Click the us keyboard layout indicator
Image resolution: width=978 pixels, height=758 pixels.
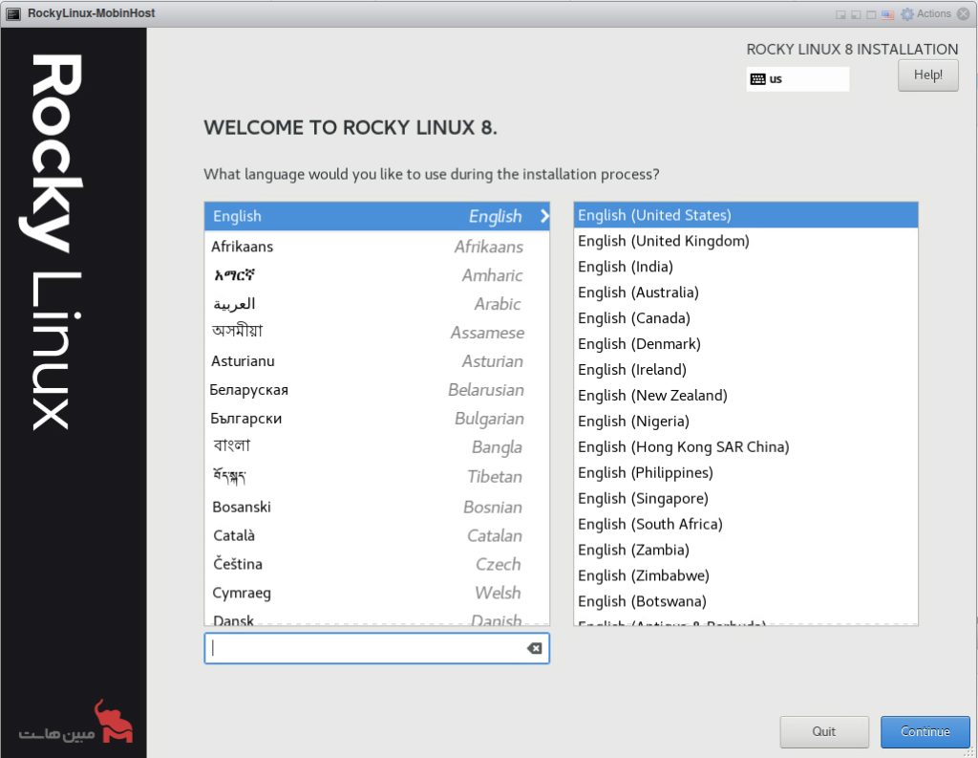(797, 79)
